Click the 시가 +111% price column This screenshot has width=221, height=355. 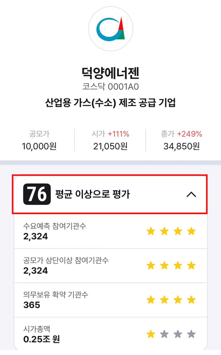click(x=110, y=140)
